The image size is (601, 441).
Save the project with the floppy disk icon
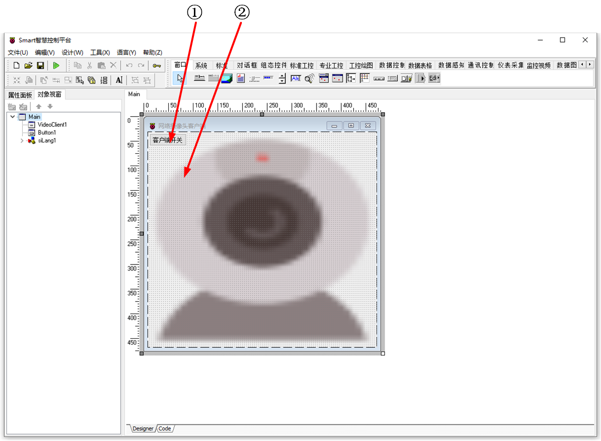[x=41, y=65]
